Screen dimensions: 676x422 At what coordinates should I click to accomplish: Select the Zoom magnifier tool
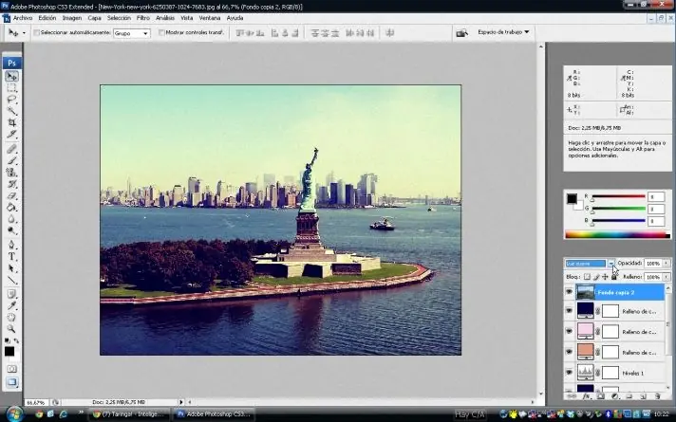12,329
